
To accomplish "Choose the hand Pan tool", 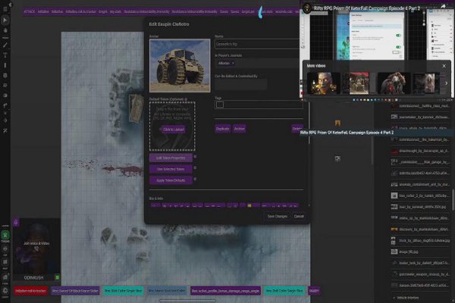I will (5, 30).
